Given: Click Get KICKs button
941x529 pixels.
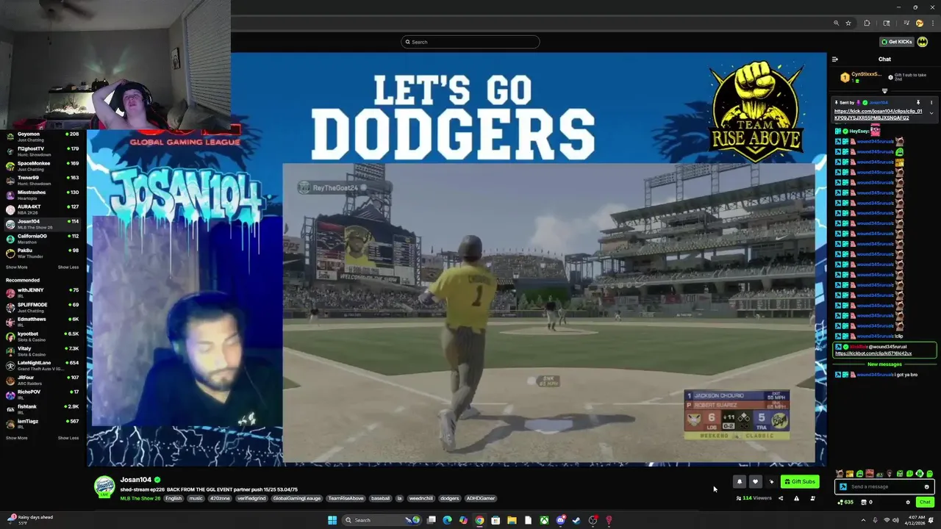Looking at the screenshot, I should pyautogui.click(x=896, y=42).
